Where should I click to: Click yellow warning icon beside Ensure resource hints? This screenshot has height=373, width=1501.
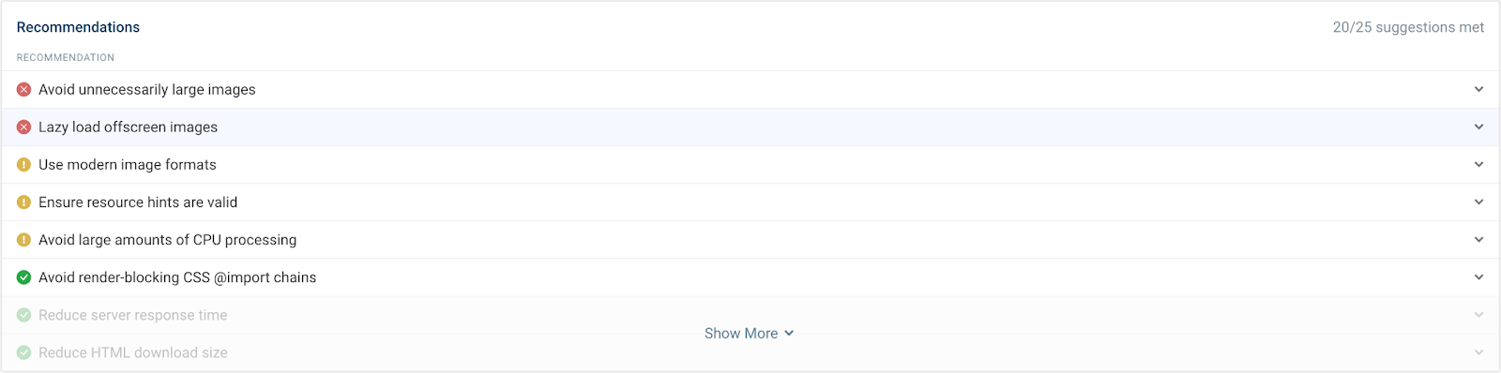pyautogui.click(x=24, y=202)
